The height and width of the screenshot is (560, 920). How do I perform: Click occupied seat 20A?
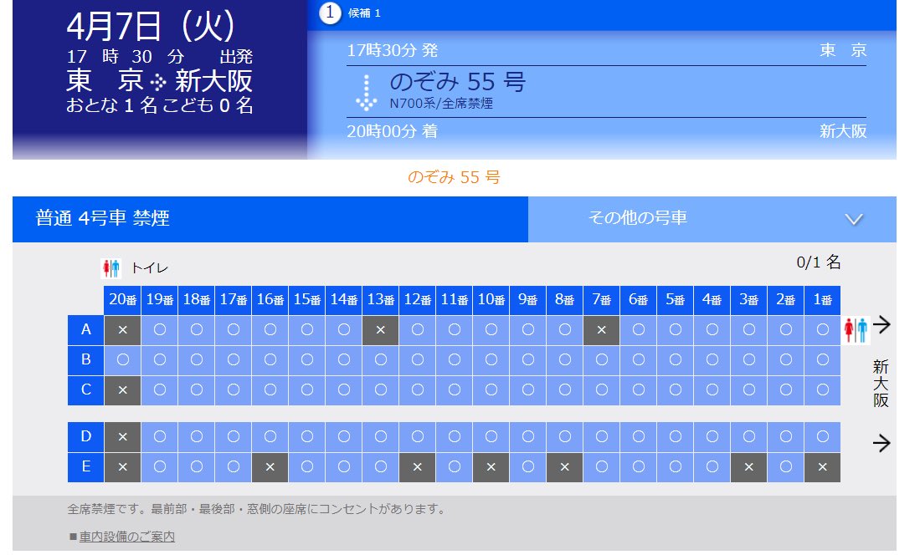[x=122, y=330]
